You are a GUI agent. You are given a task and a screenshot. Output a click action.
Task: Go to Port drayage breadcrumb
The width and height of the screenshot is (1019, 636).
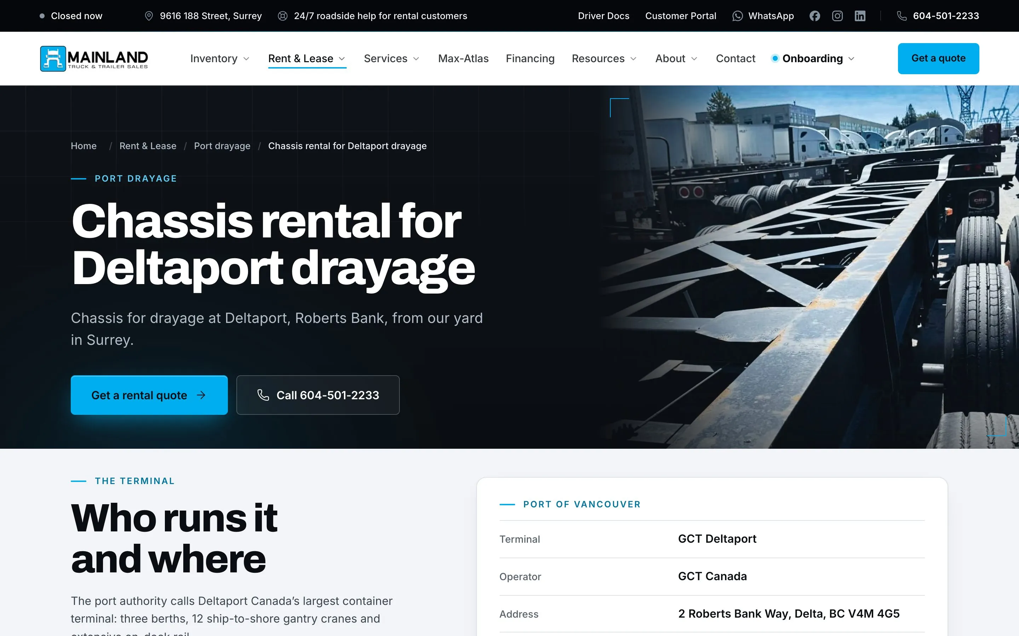tap(222, 146)
